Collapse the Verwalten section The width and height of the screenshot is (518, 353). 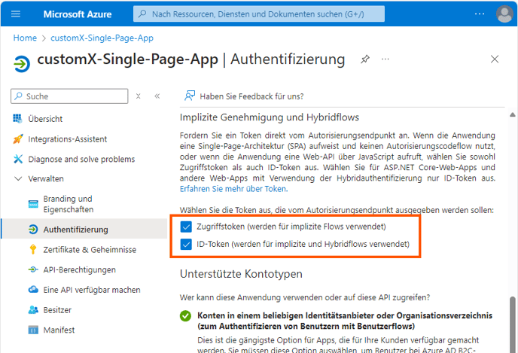pos(18,178)
